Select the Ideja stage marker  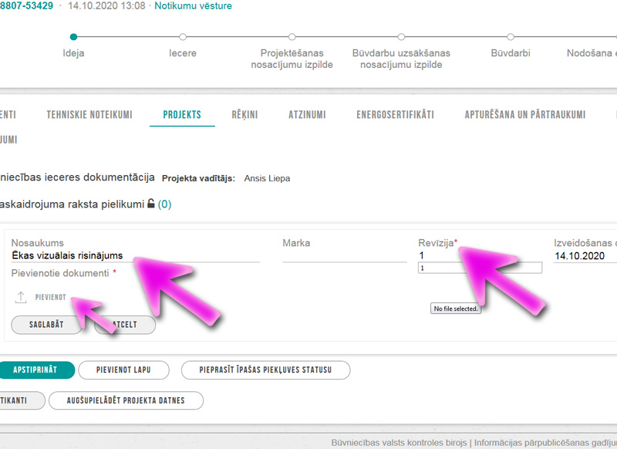coord(73,36)
